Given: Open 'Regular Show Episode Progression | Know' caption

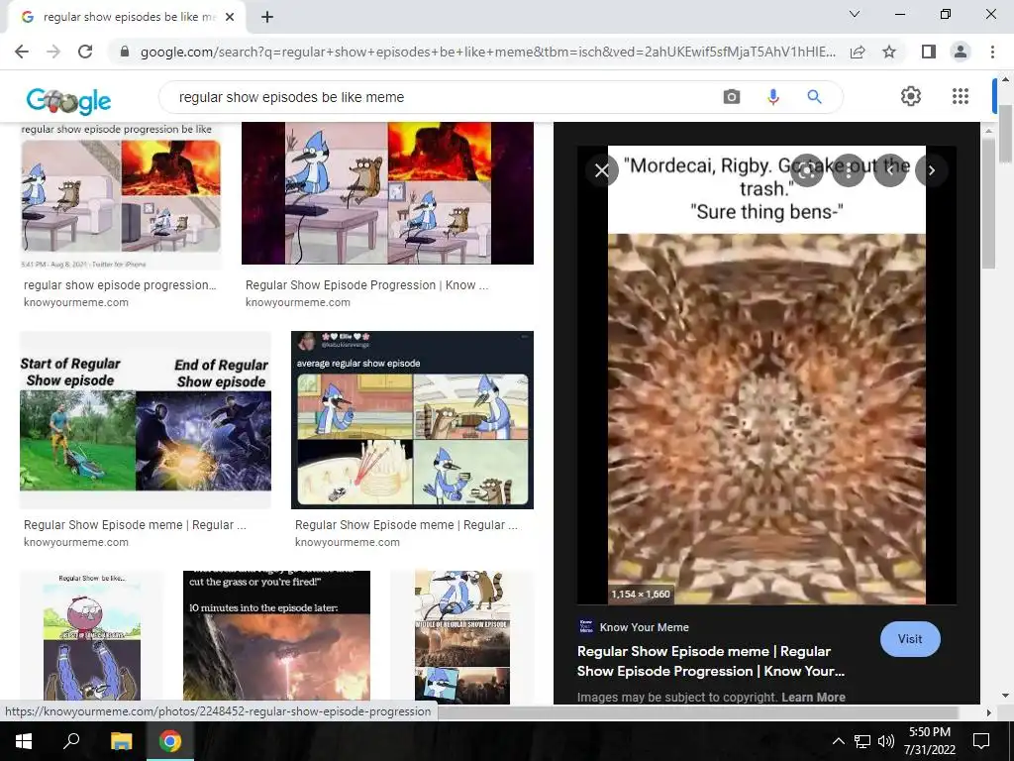Looking at the screenshot, I should pyautogui.click(x=366, y=285).
